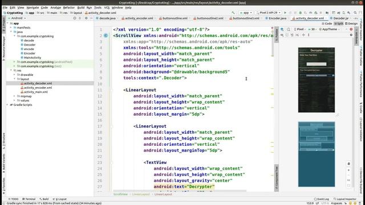Viewport: 365px width, 205px height.
Task: Expand the drawable folder
Action: 14,75
